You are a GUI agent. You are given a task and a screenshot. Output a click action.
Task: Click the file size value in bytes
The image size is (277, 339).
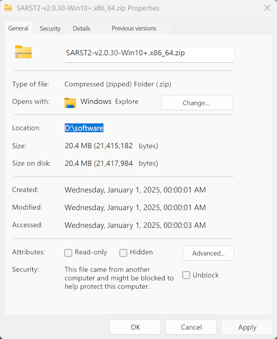(x=111, y=145)
